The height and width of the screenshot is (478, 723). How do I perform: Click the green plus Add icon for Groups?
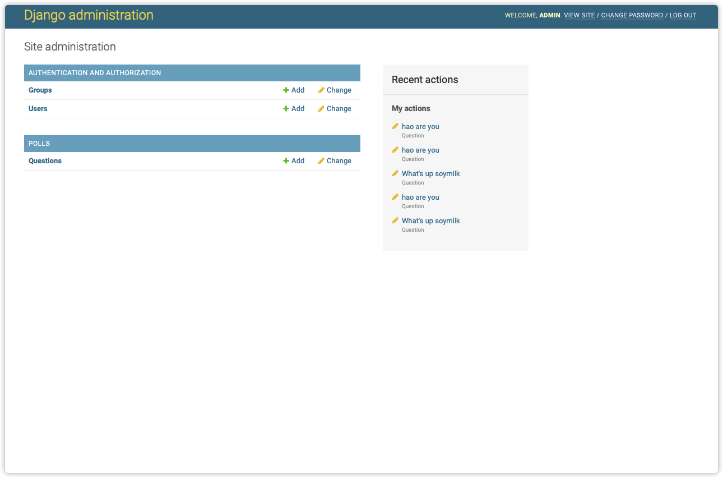pyautogui.click(x=286, y=90)
